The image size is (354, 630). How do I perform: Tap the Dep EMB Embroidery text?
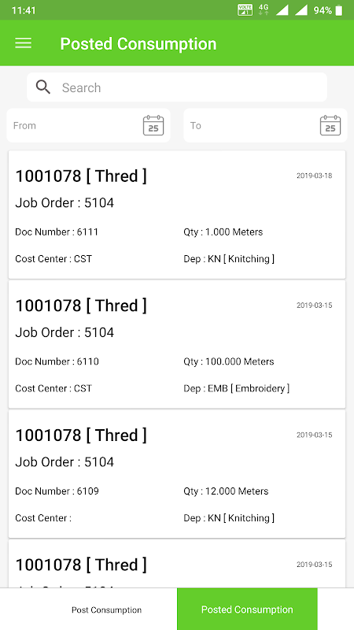237,388
